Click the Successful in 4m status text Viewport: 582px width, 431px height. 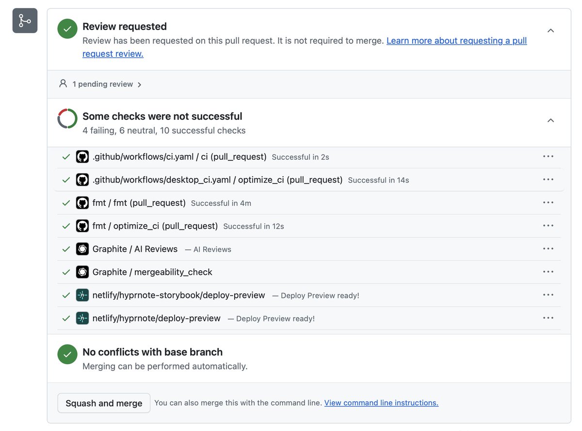pos(221,203)
